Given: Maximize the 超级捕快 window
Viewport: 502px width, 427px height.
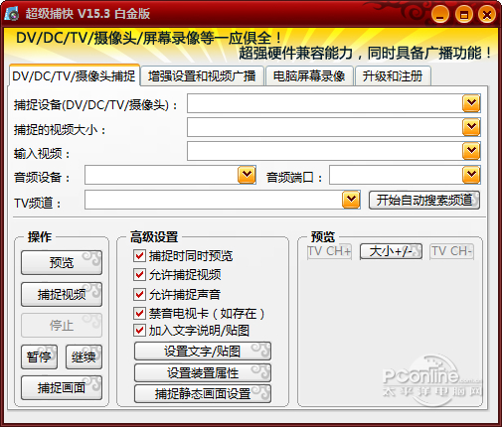Looking at the screenshot, I should 463,15.
